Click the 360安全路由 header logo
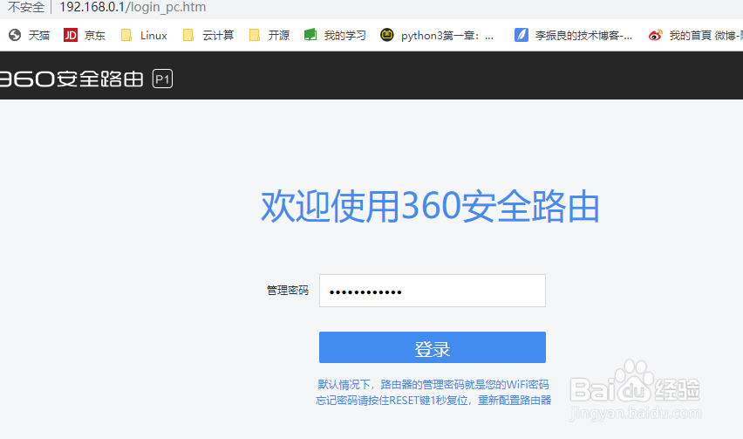The width and height of the screenshot is (743, 439). coord(72,79)
